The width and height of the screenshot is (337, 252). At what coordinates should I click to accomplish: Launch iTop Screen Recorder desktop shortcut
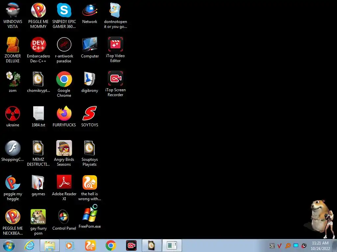coord(116,84)
